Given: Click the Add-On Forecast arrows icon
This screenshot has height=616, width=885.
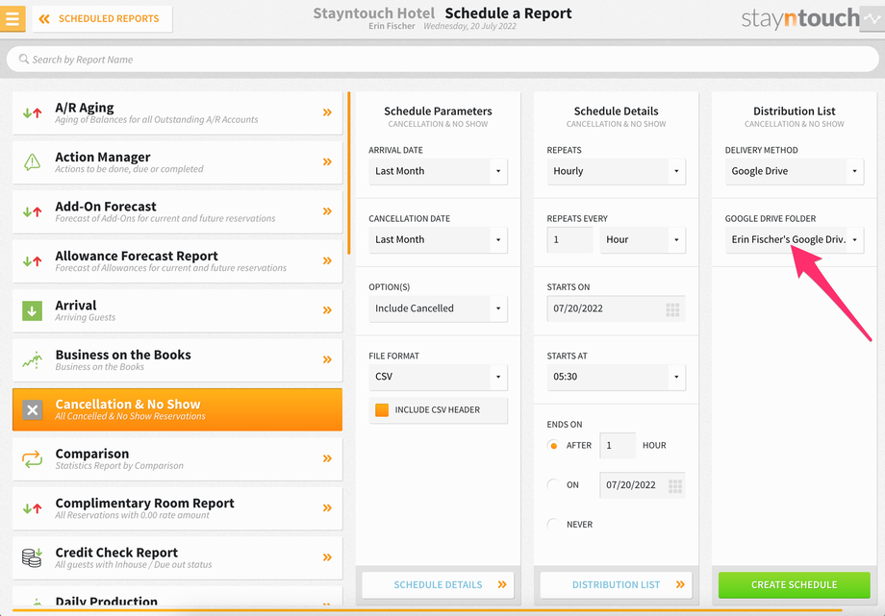Looking at the screenshot, I should pos(32,212).
